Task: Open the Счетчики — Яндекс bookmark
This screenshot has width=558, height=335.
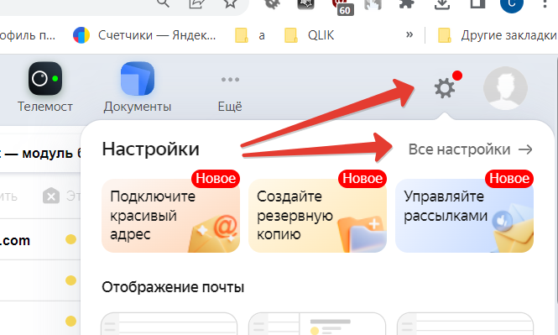Action: point(144,35)
